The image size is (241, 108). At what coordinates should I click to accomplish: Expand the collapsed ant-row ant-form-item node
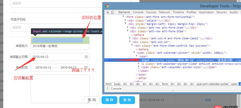point(128,27)
